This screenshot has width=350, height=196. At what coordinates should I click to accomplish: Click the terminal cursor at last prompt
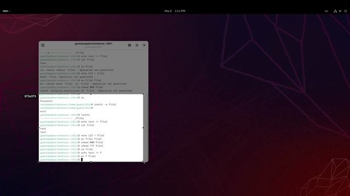tap(82, 160)
